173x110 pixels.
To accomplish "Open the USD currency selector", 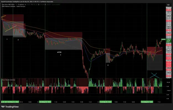I will point(168,5).
